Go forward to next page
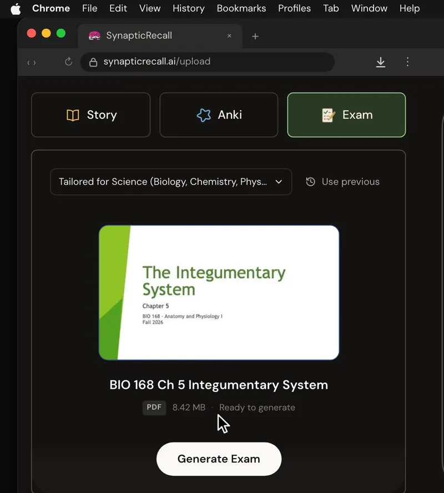Screen dimensions: 444x493 (34, 63)
